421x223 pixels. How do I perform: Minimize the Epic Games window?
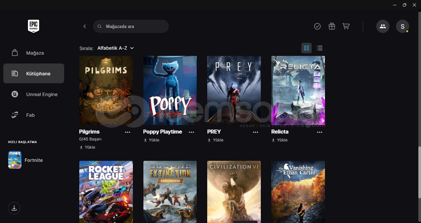394,5
